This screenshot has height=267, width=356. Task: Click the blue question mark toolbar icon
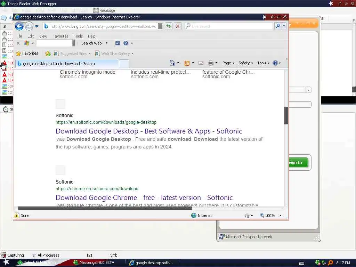click(x=126, y=43)
